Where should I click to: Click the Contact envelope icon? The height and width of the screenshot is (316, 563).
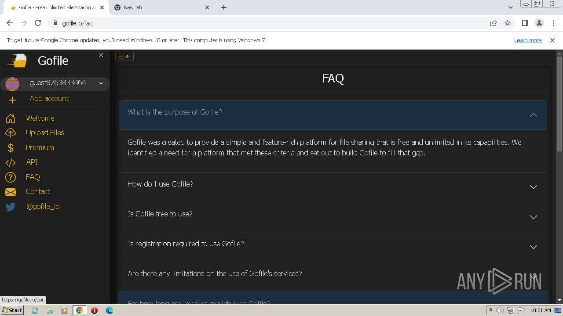[11, 192]
